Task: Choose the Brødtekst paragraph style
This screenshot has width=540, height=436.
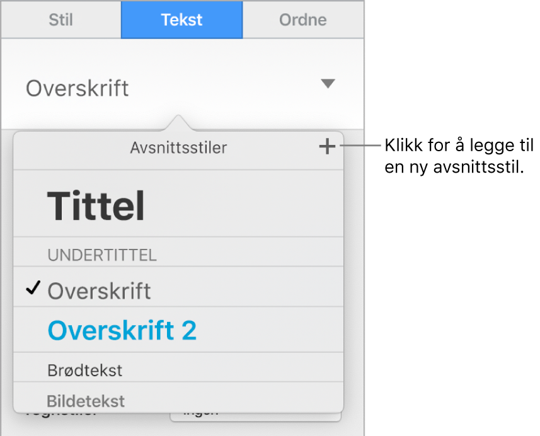Action: click(x=85, y=370)
